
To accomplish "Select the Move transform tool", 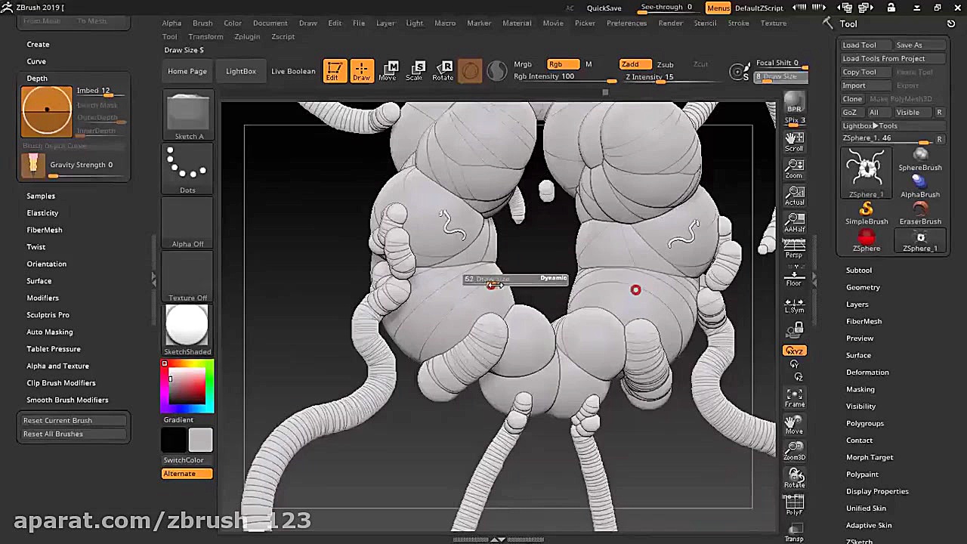I will [388, 71].
